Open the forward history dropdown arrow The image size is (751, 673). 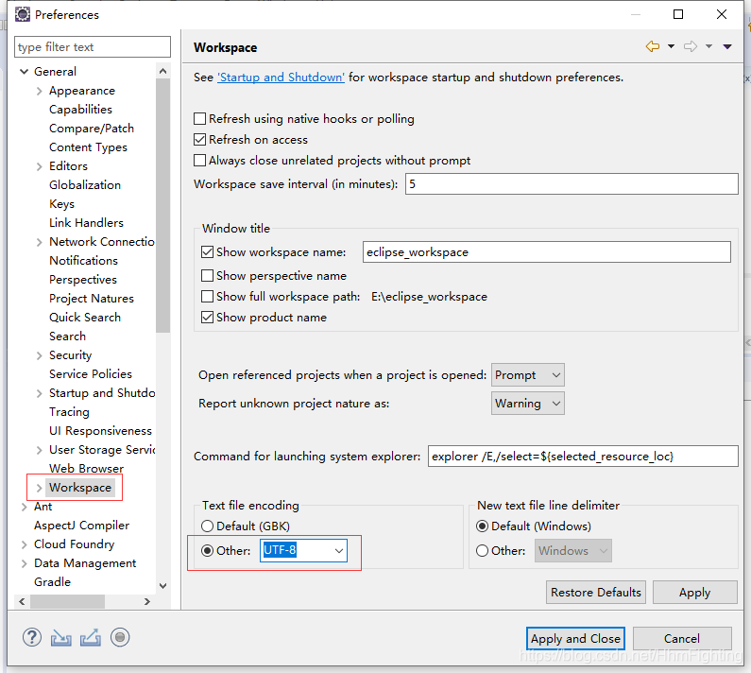tap(708, 46)
